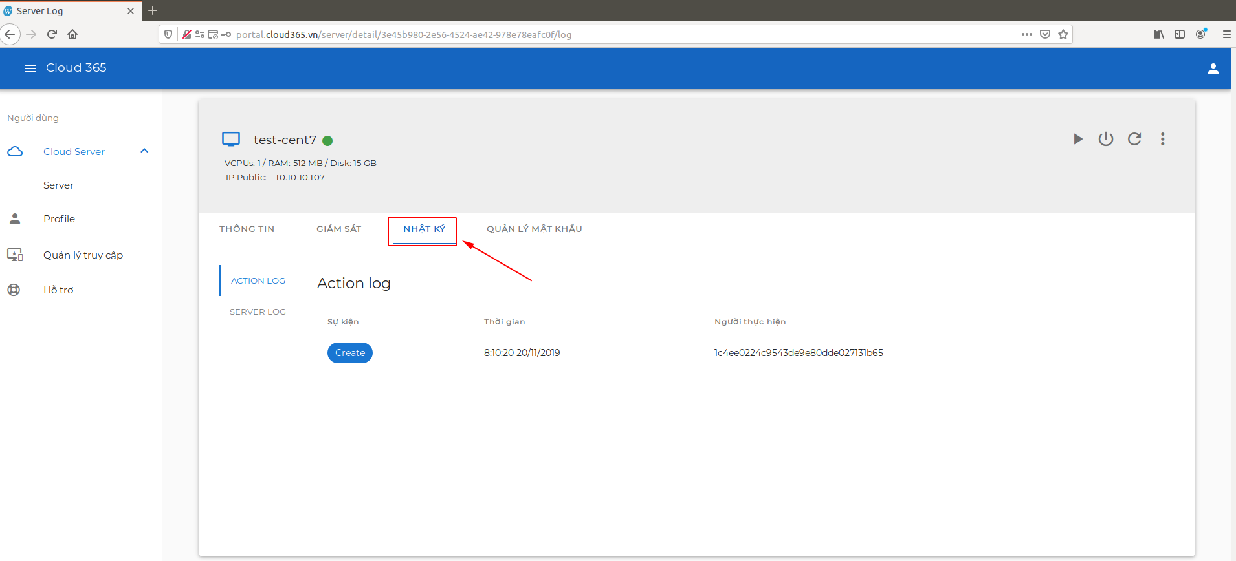This screenshot has width=1236, height=561.
Task: Click the green server status indicator
Action: [x=327, y=141]
